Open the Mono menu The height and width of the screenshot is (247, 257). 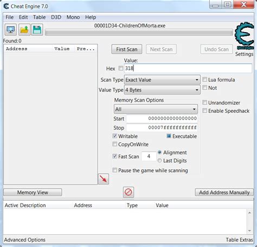73,17
